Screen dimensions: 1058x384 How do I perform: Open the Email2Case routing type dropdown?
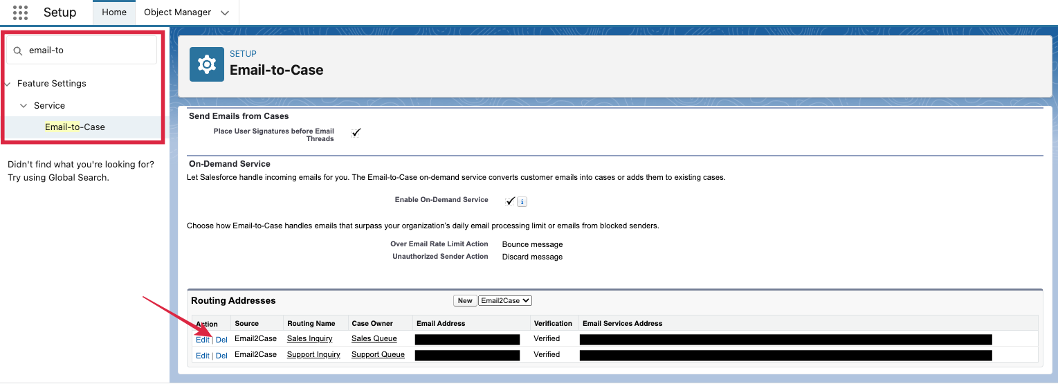pos(504,300)
